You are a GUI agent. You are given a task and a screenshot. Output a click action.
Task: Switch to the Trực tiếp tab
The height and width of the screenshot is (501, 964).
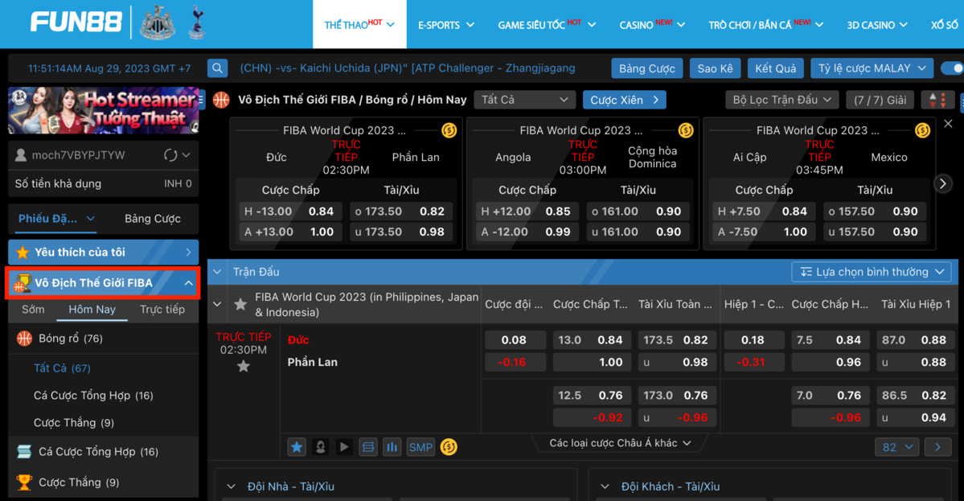coord(162,309)
